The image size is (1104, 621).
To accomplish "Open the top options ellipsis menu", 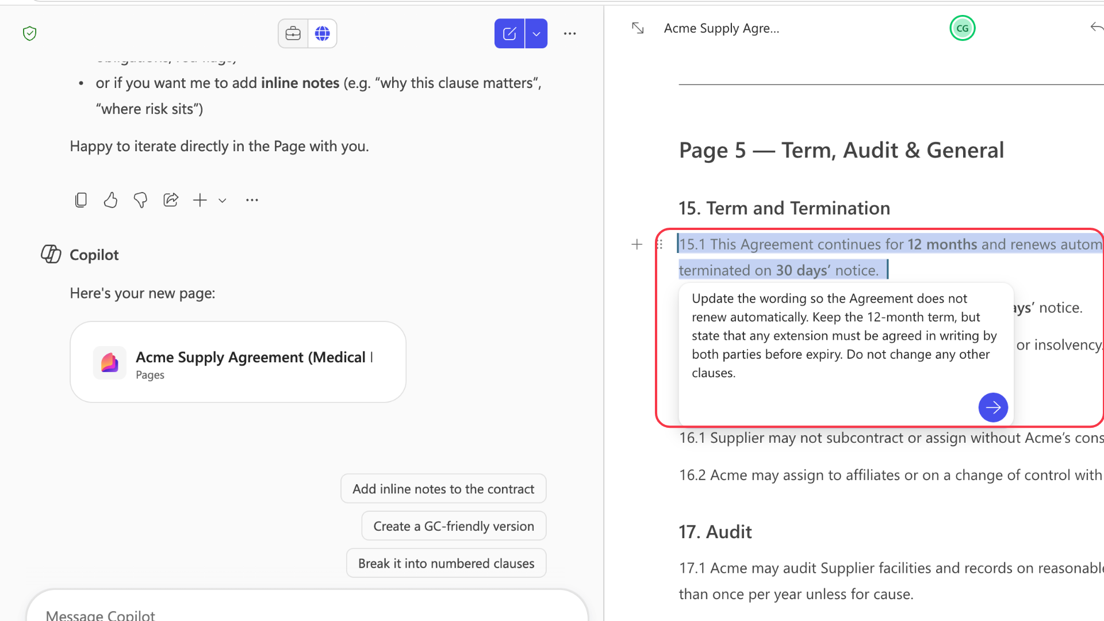I will 570,33.
